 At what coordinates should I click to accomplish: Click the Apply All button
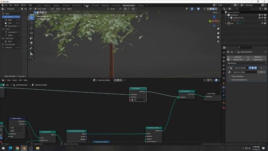click(x=237, y=57)
